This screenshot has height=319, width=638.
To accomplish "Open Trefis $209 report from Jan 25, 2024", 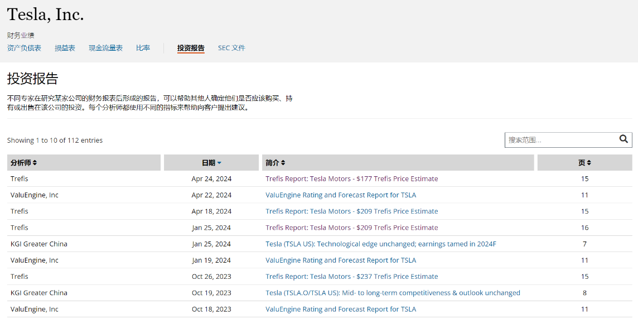I will click(x=351, y=228).
